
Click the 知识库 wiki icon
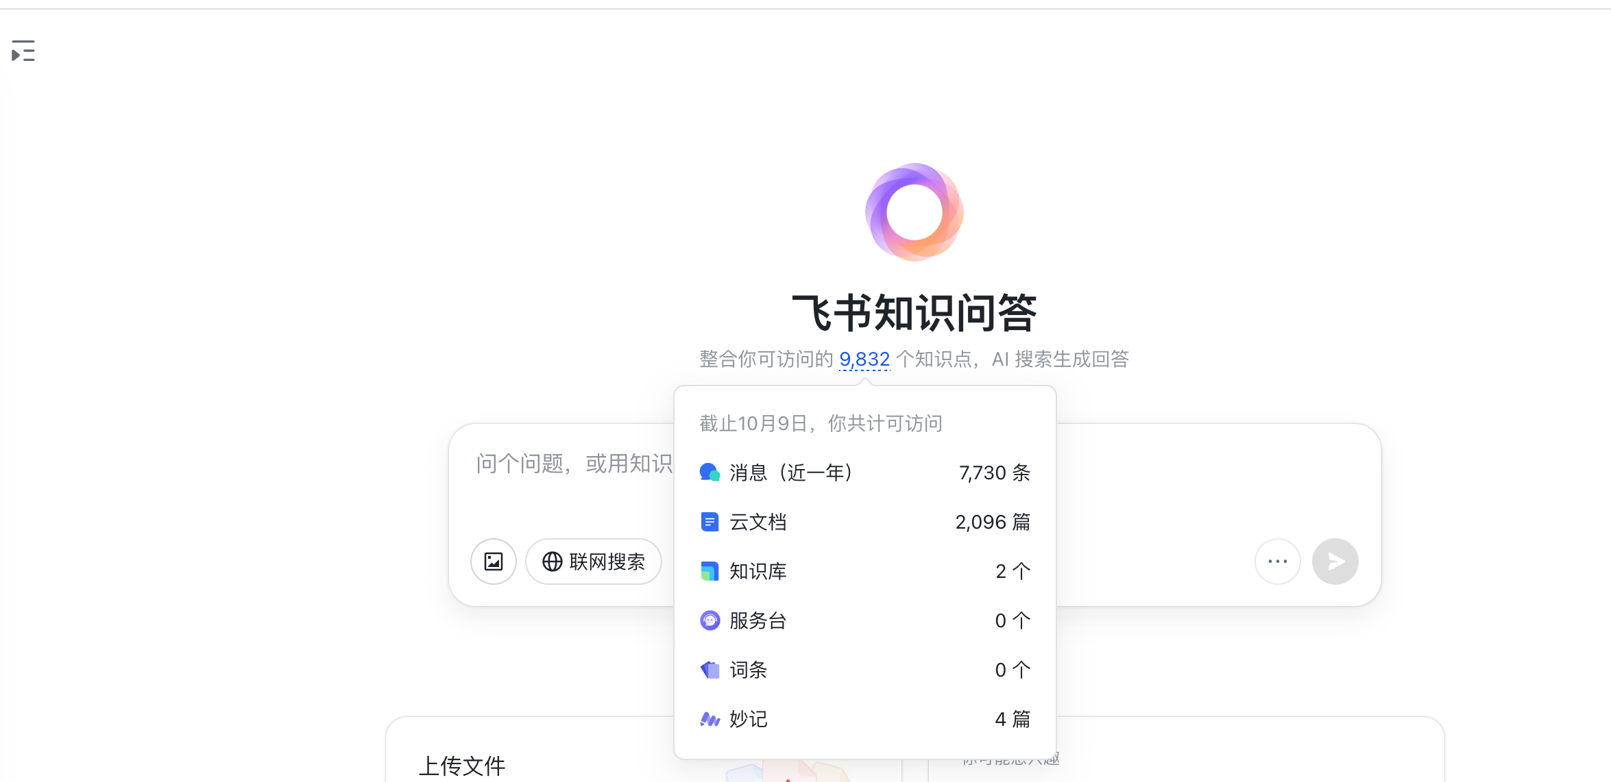[710, 571]
